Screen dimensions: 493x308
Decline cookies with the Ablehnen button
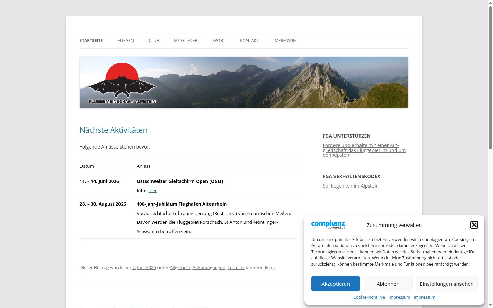click(x=388, y=284)
